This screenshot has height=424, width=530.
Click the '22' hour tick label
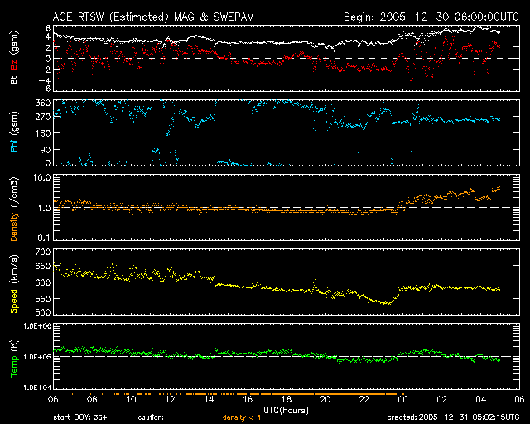(x=364, y=400)
